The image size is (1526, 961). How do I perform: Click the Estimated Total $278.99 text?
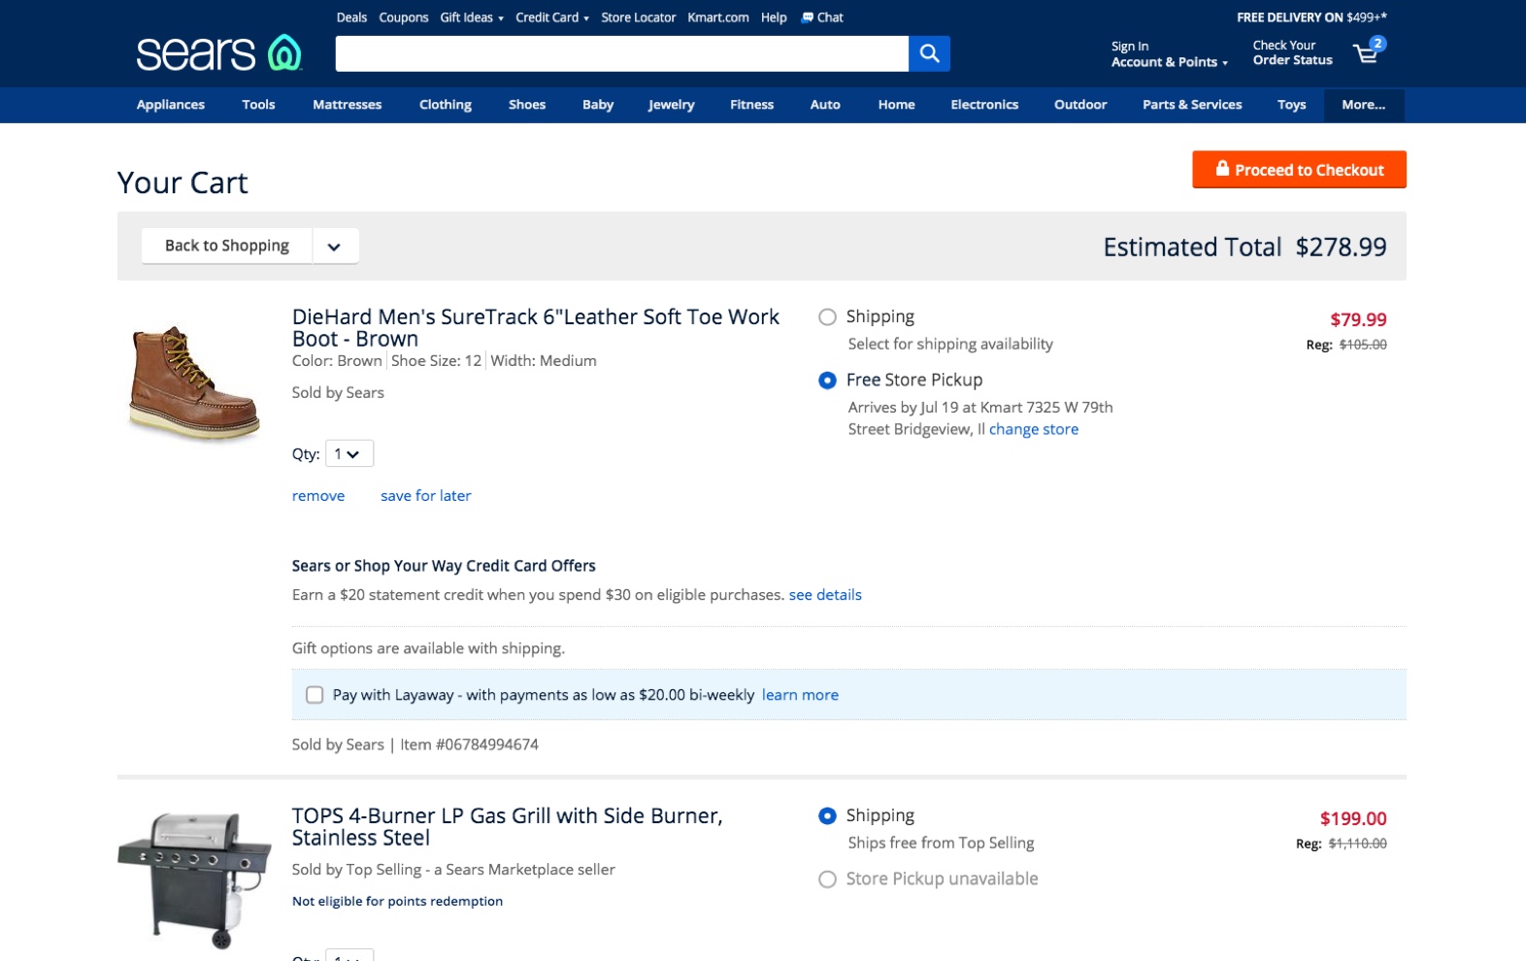click(x=1244, y=248)
